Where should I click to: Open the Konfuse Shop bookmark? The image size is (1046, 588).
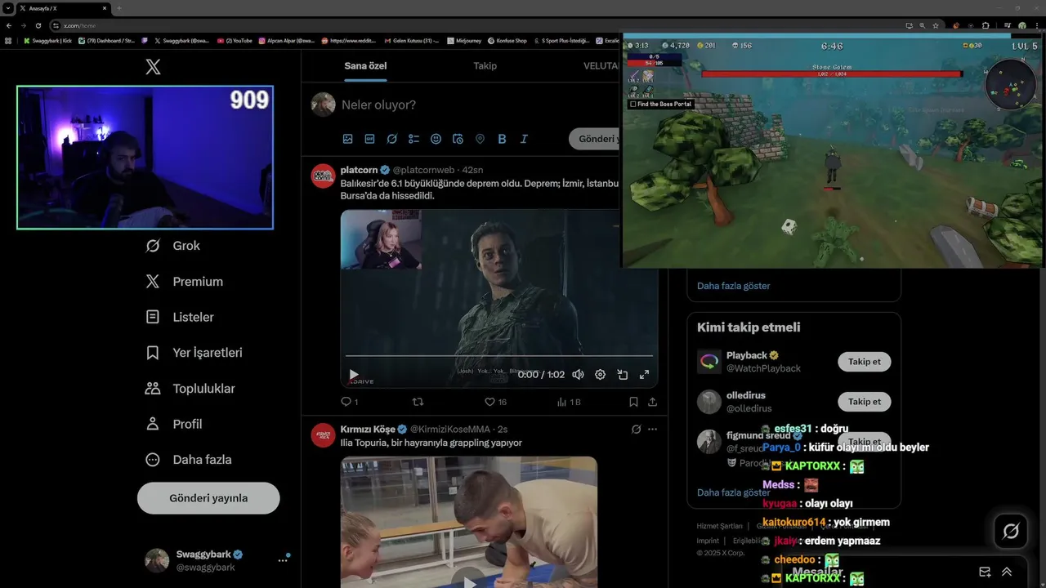point(507,40)
